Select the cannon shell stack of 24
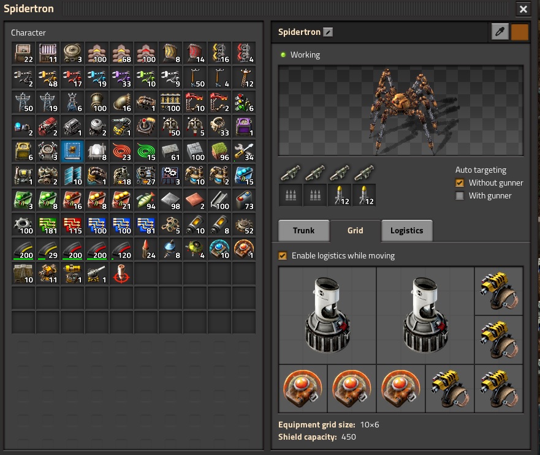The image size is (540, 455). pyautogui.click(x=146, y=249)
